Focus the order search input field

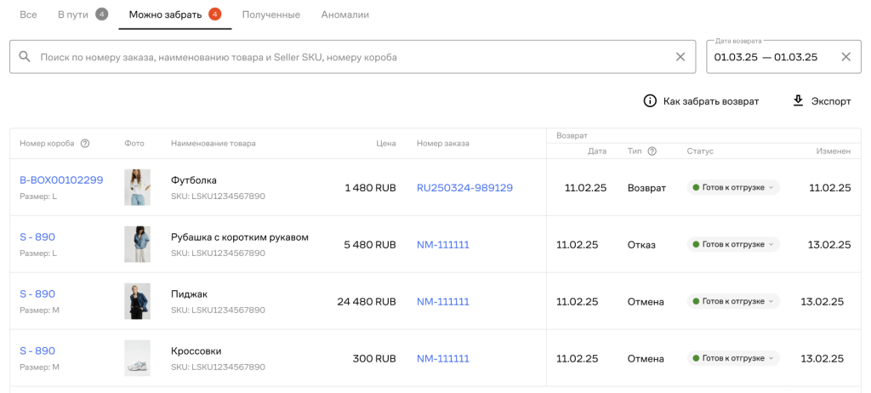(352, 57)
